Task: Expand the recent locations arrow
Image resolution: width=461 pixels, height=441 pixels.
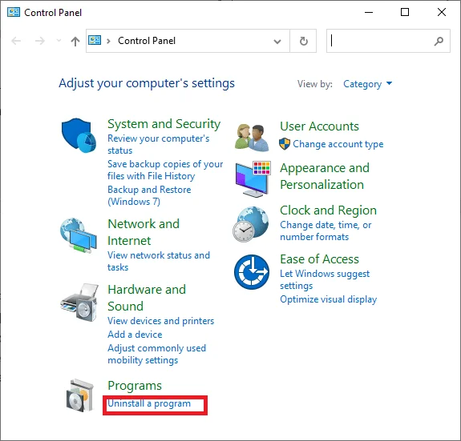Action: [x=59, y=40]
